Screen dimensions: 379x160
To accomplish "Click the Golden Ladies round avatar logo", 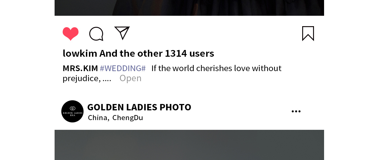I will pos(72,111).
